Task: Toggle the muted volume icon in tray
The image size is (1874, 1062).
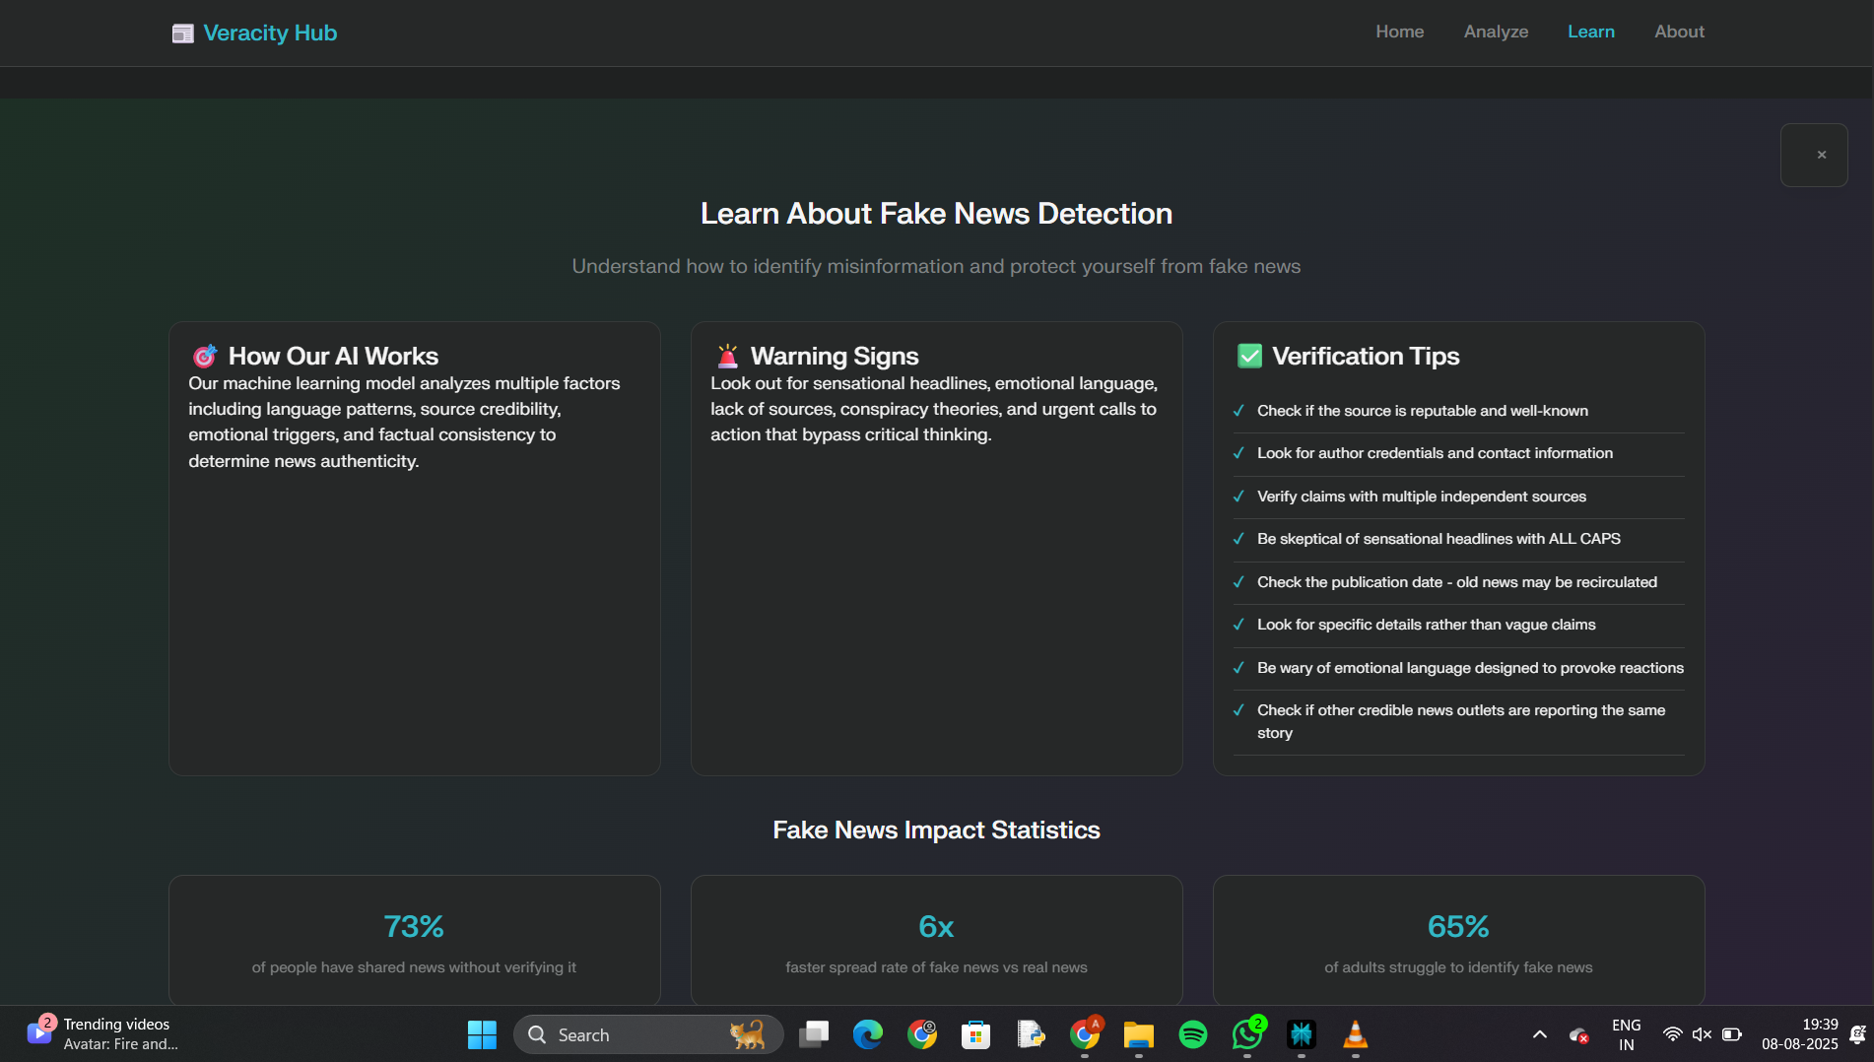Action: tap(1702, 1034)
